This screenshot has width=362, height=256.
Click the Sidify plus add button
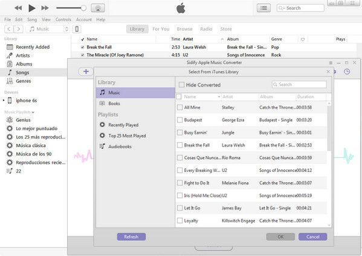(x=86, y=71)
